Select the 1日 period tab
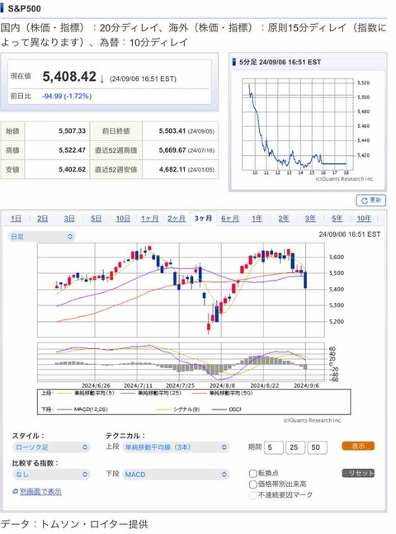 16,218
